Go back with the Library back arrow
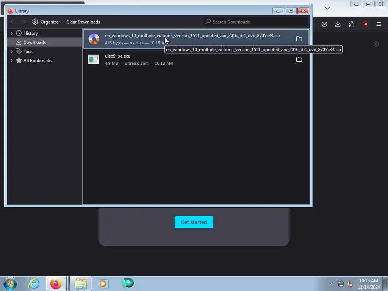 coord(13,22)
